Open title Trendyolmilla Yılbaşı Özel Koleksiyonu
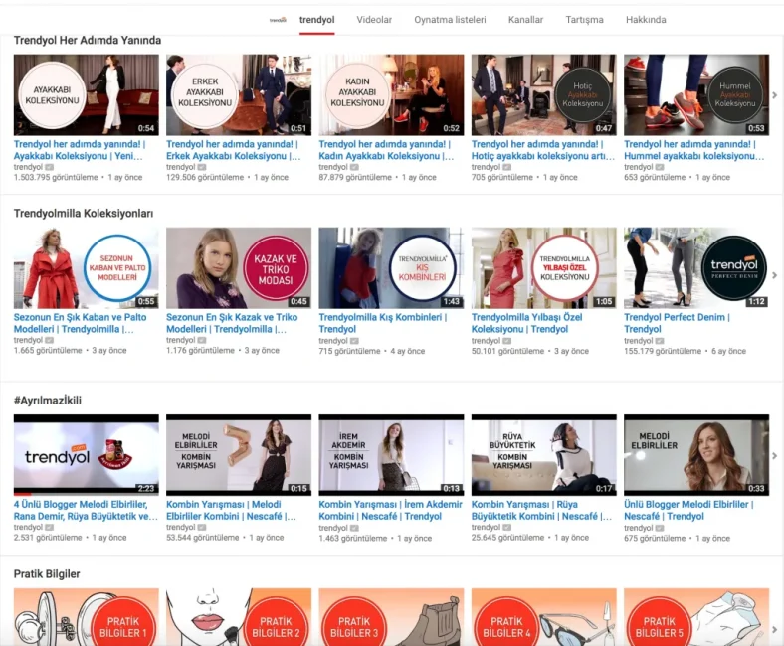This screenshot has width=784, height=646. [x=526, y=323]
